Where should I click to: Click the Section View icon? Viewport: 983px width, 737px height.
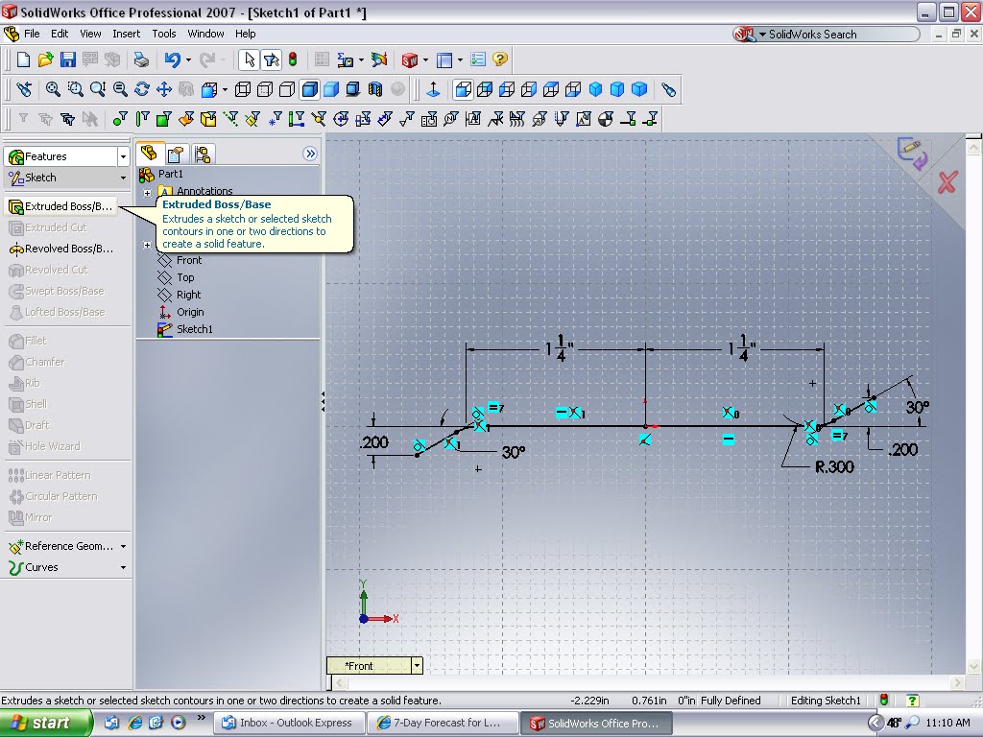(x=375, y=89)
